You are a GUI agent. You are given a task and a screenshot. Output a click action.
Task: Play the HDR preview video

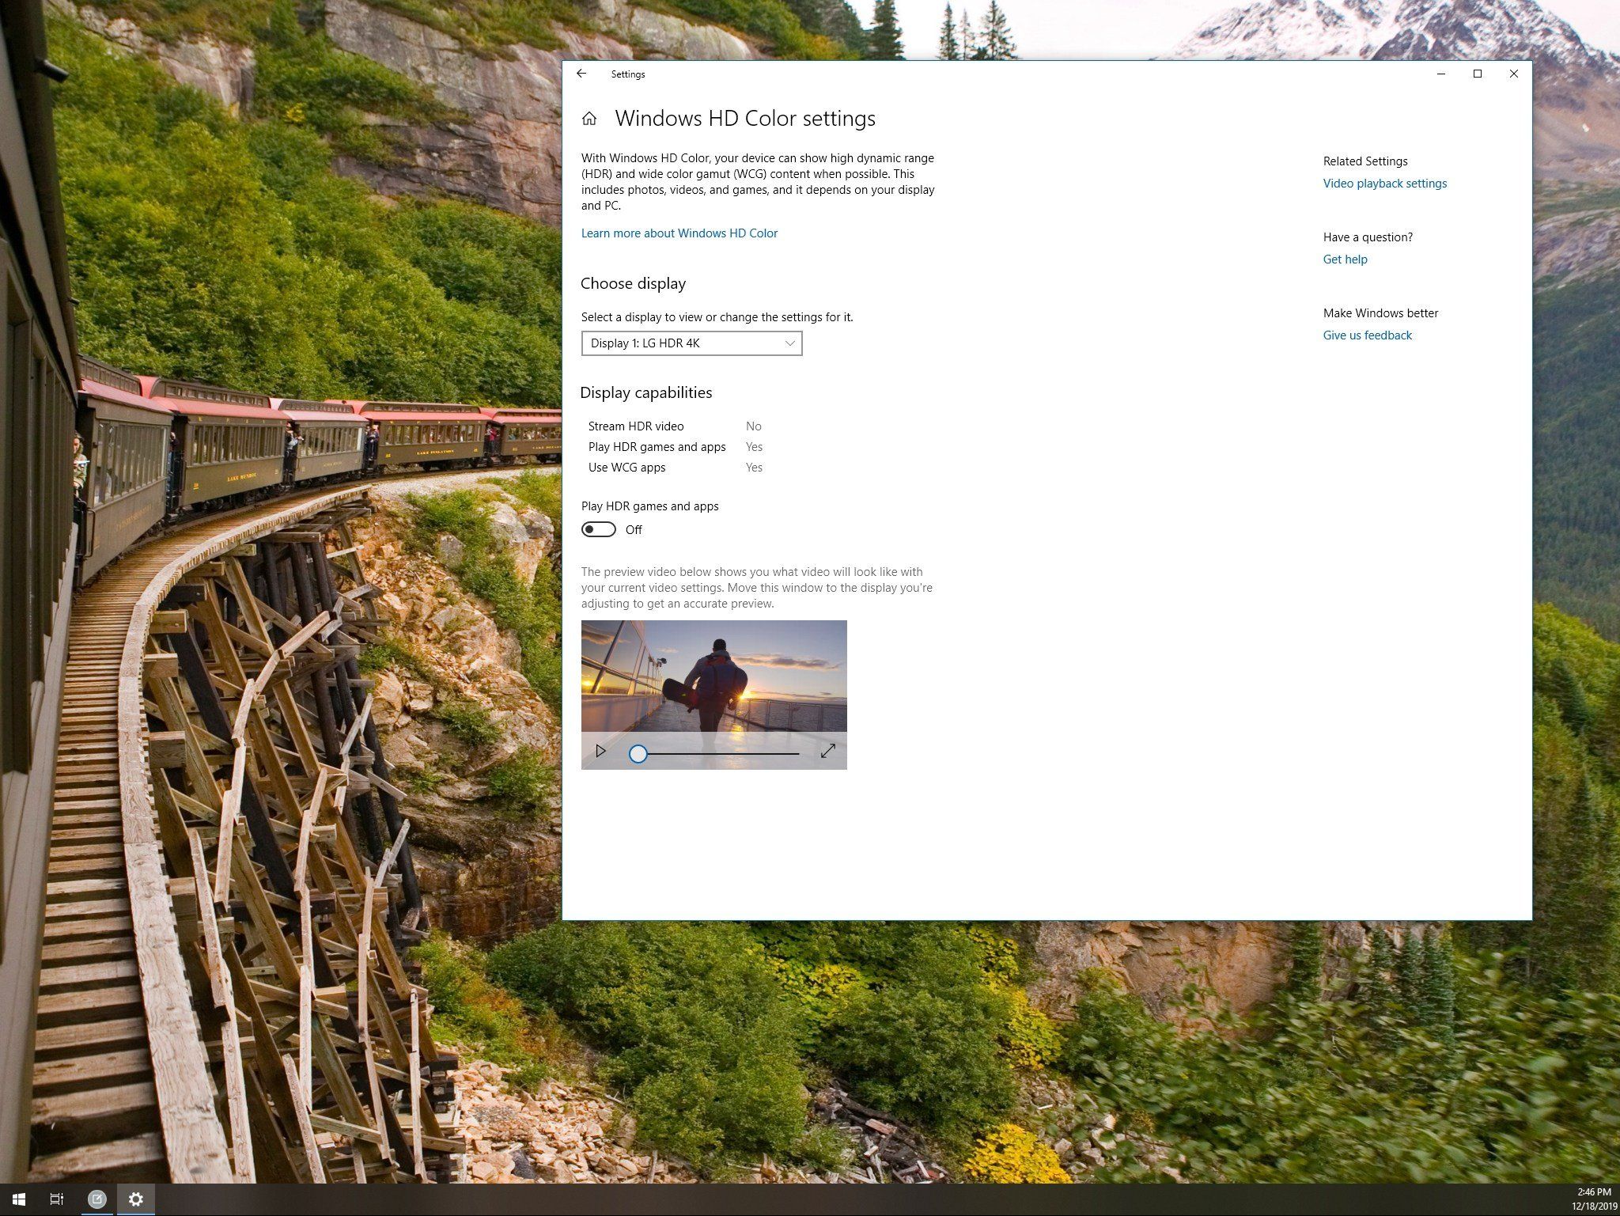tap(600, 751)
